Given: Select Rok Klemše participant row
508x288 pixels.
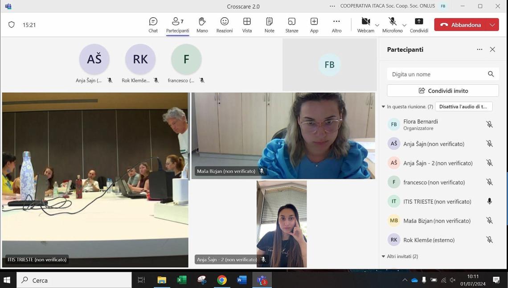Looking at the screenshot, I should pyautogui.click(x=443, y=240).
